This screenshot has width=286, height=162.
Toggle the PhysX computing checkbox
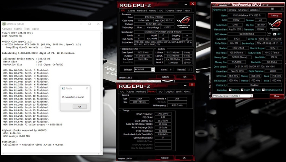[252, 90]
